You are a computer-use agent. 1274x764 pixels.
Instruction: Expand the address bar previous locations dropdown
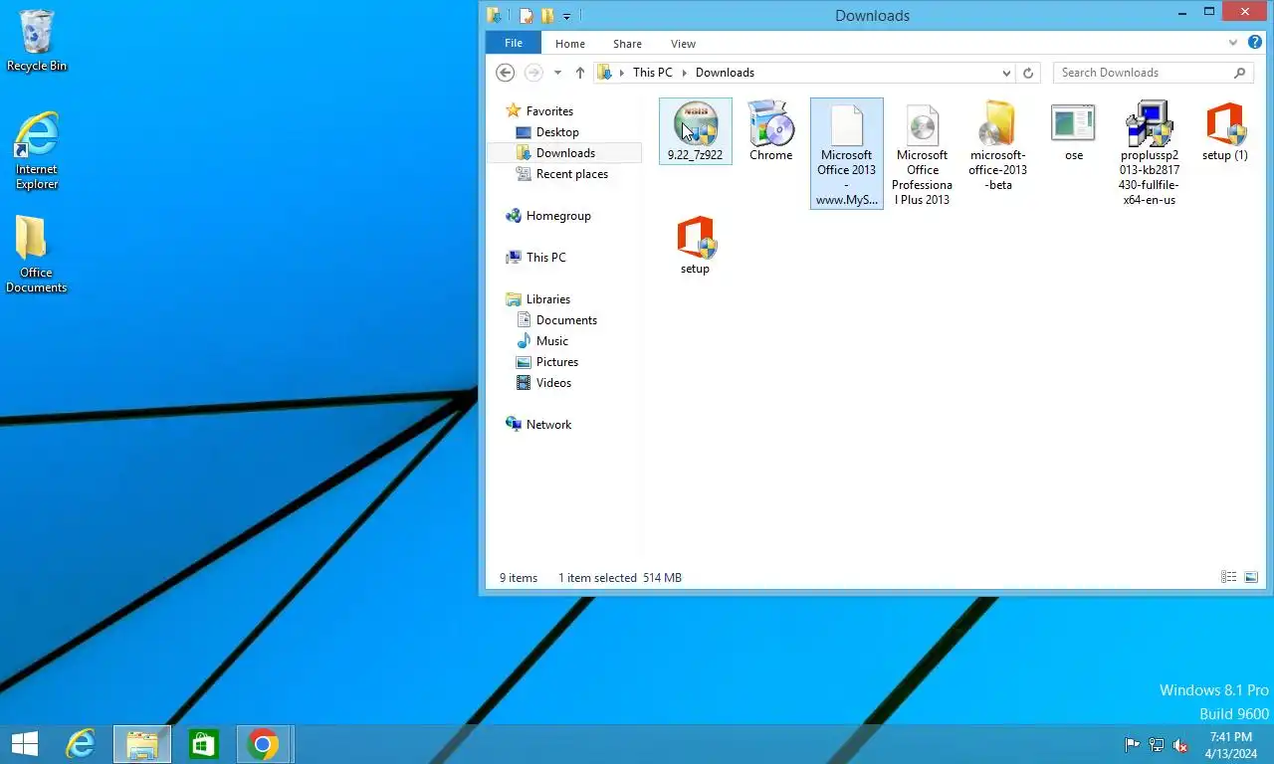point(1006,73)
